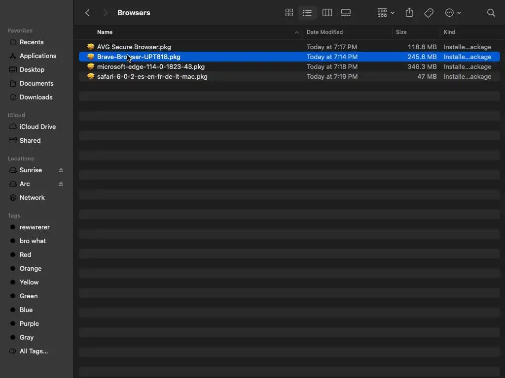Open Applications in the sidebar

pyautogui.click(x=37, y=56)
